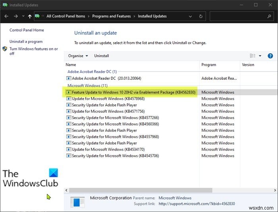
Task: Close the Installed Updates window
Action: coord(270,5)
